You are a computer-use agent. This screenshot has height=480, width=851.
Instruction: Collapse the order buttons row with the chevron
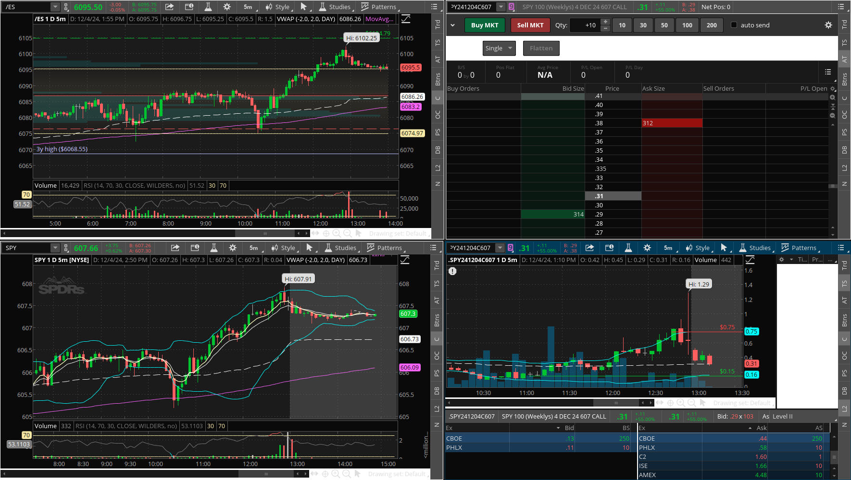click(453, 25)
